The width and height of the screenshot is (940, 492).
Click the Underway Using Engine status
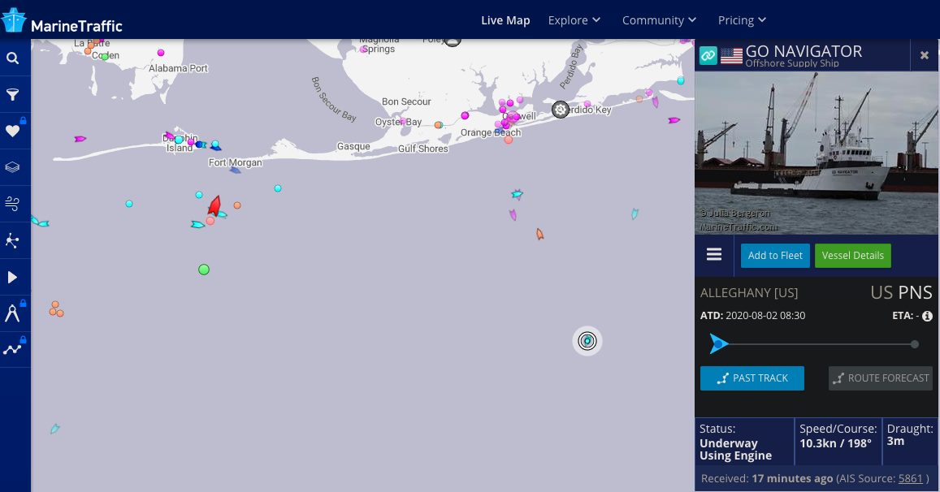click(735, 450)
